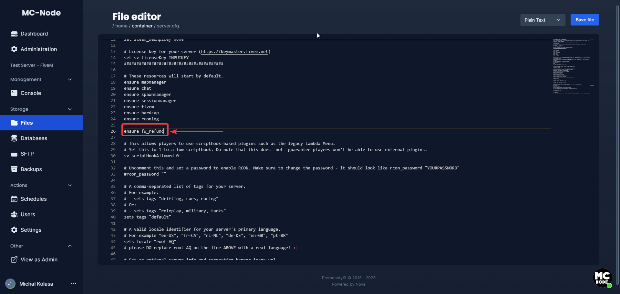This screenshot has width=620, height=294.
Task: Click comment '# These resources will start by default.'
Action: tap(174, 76)
